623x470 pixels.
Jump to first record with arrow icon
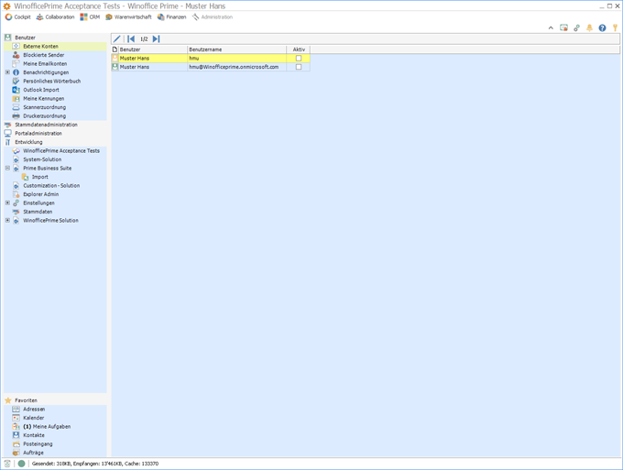click(131, 38)
